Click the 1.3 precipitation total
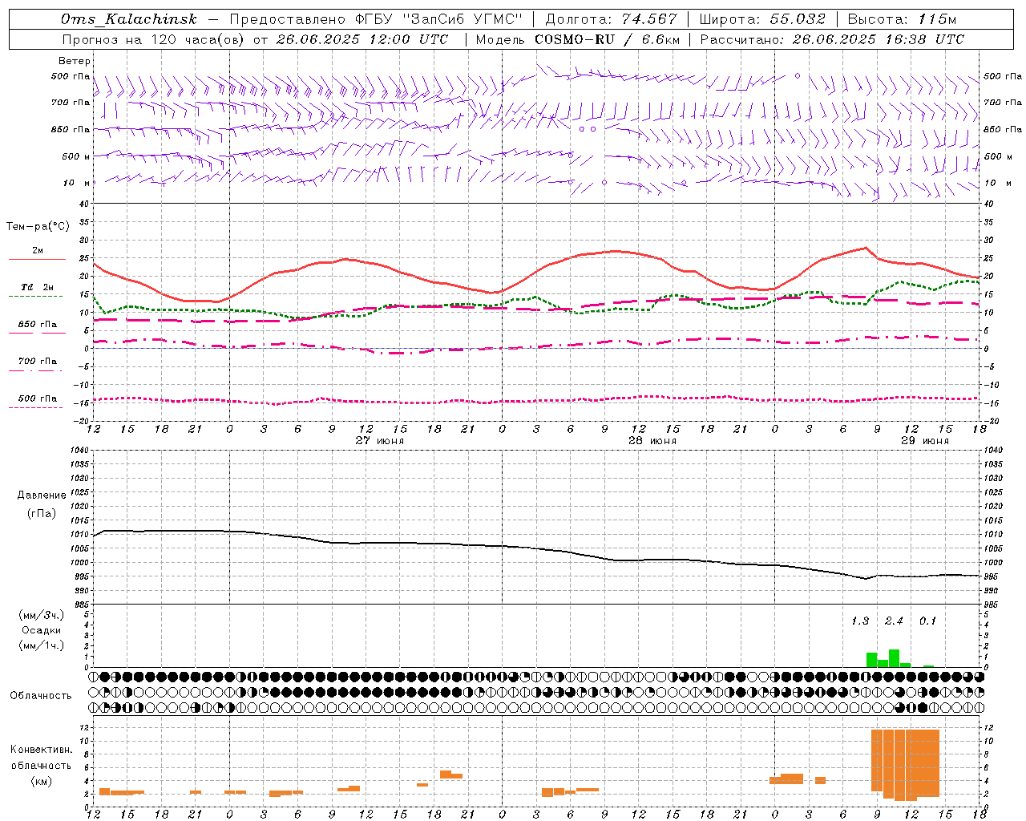The image size is (1026, 821). pos(859,621)
